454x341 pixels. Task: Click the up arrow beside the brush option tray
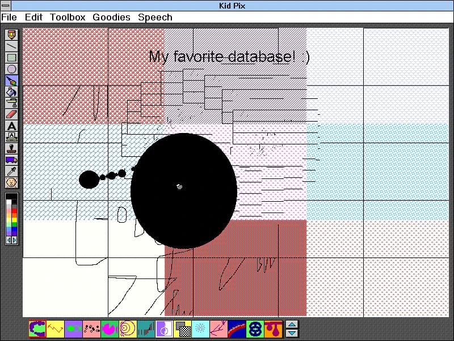pyautogui.click(x=291, y=325)
